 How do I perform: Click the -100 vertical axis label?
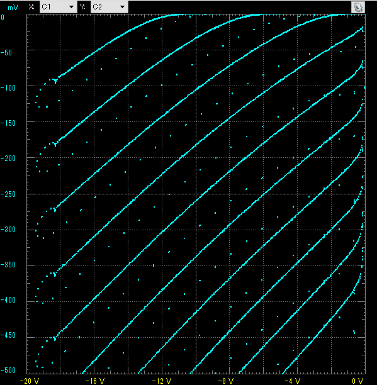[x=8, y=88]
